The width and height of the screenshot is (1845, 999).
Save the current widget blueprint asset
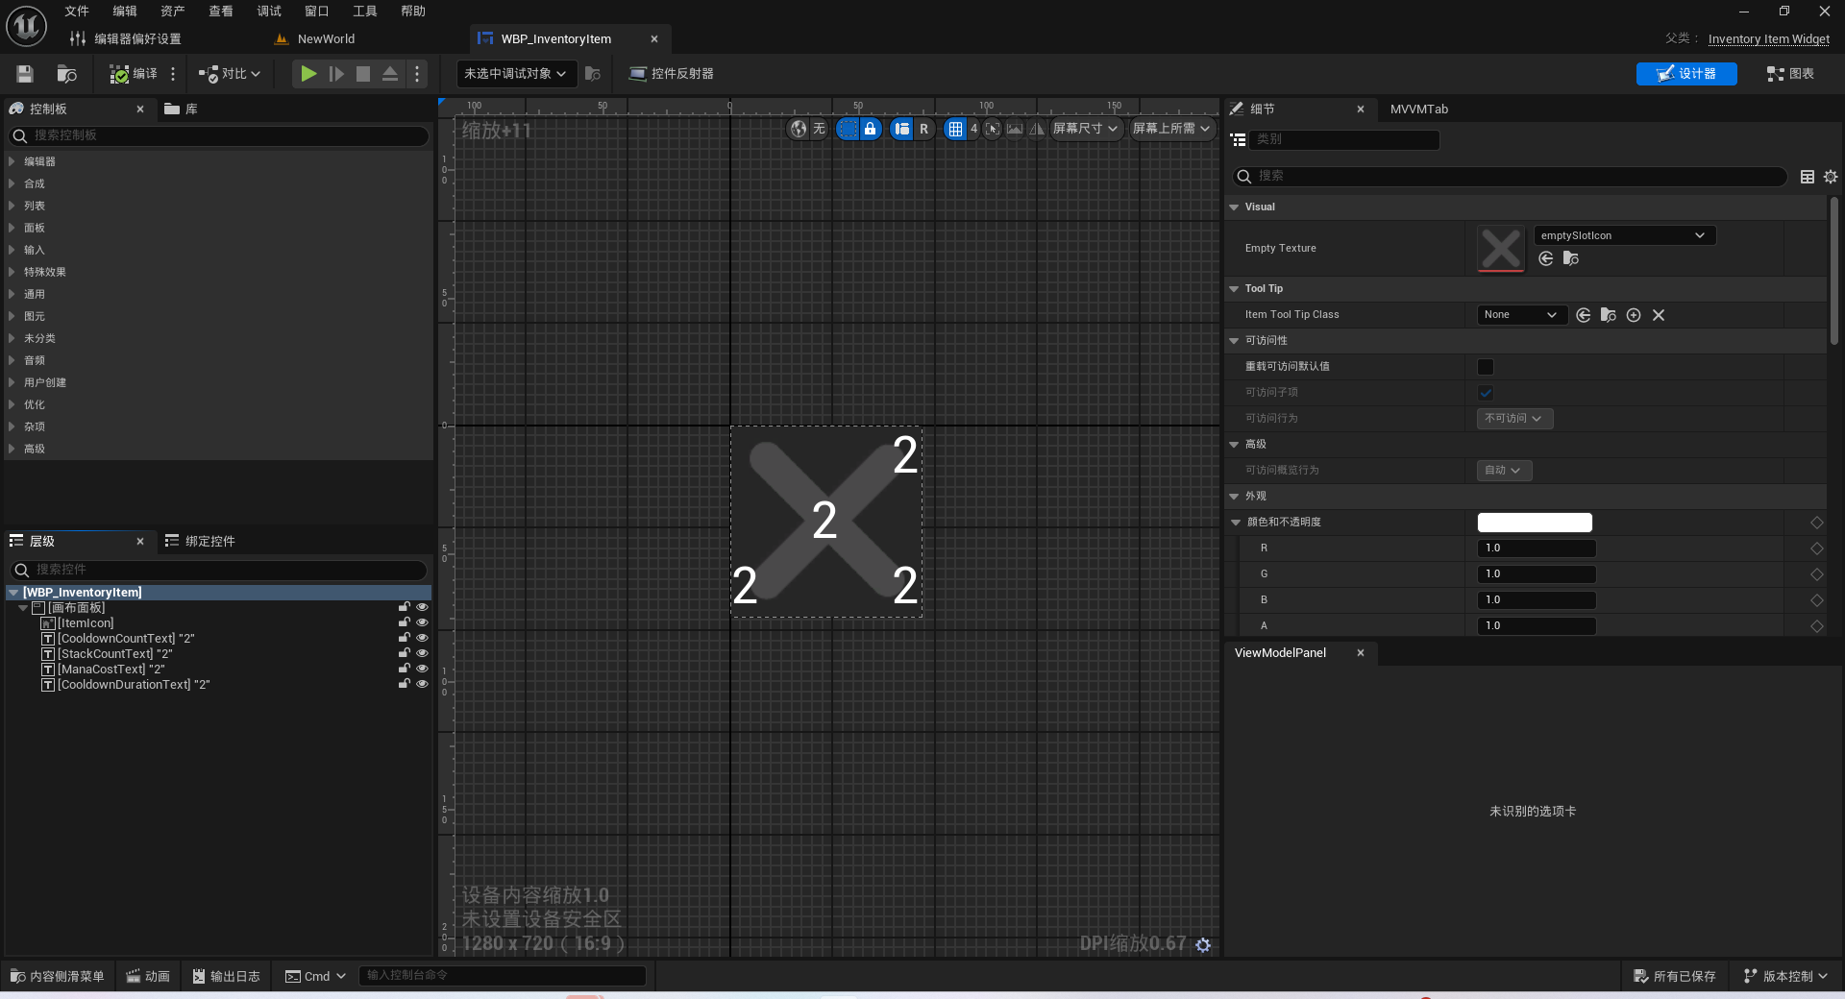tap(25, 74)
